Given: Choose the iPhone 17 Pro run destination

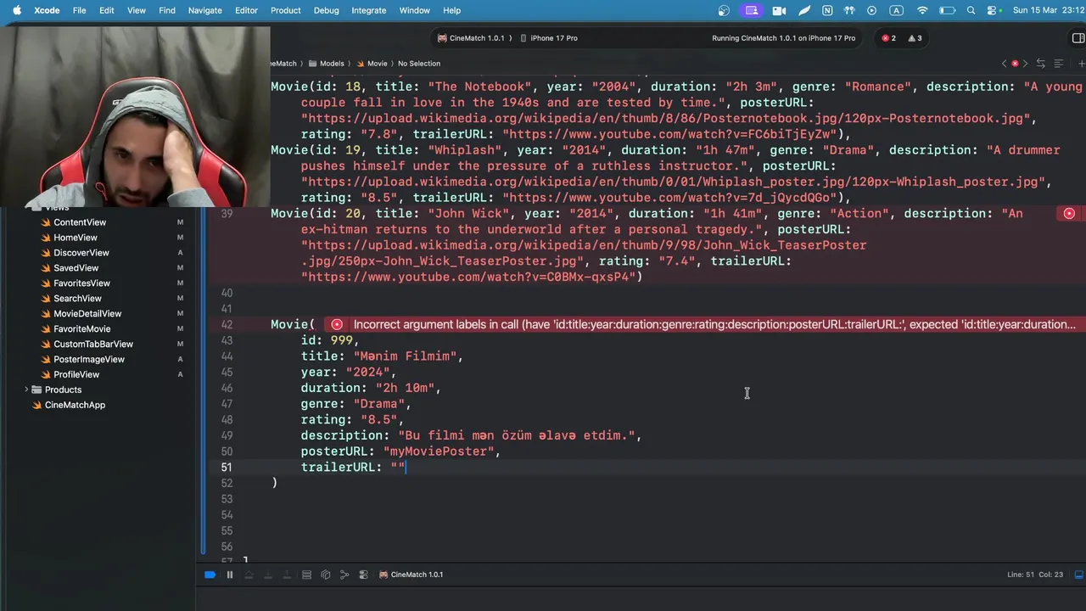Looking at the screenshot, I should (x=549, y=38).
